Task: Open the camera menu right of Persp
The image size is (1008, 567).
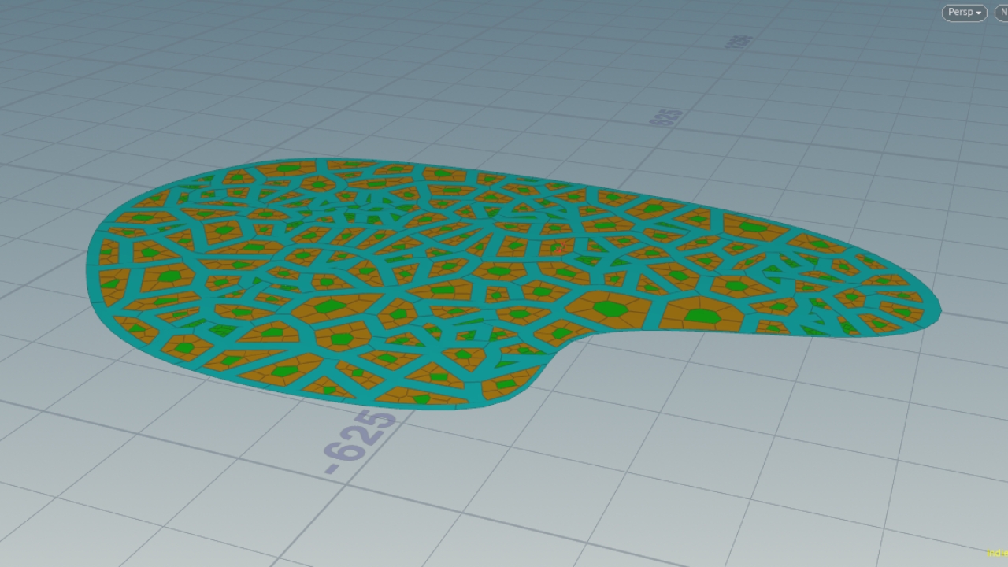Action: (x=1000, y=13)
